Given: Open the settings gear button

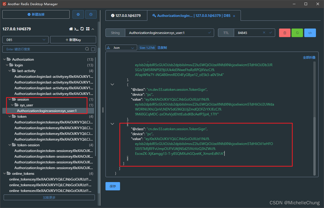Looking at the screenshot, I should point(78,15).
